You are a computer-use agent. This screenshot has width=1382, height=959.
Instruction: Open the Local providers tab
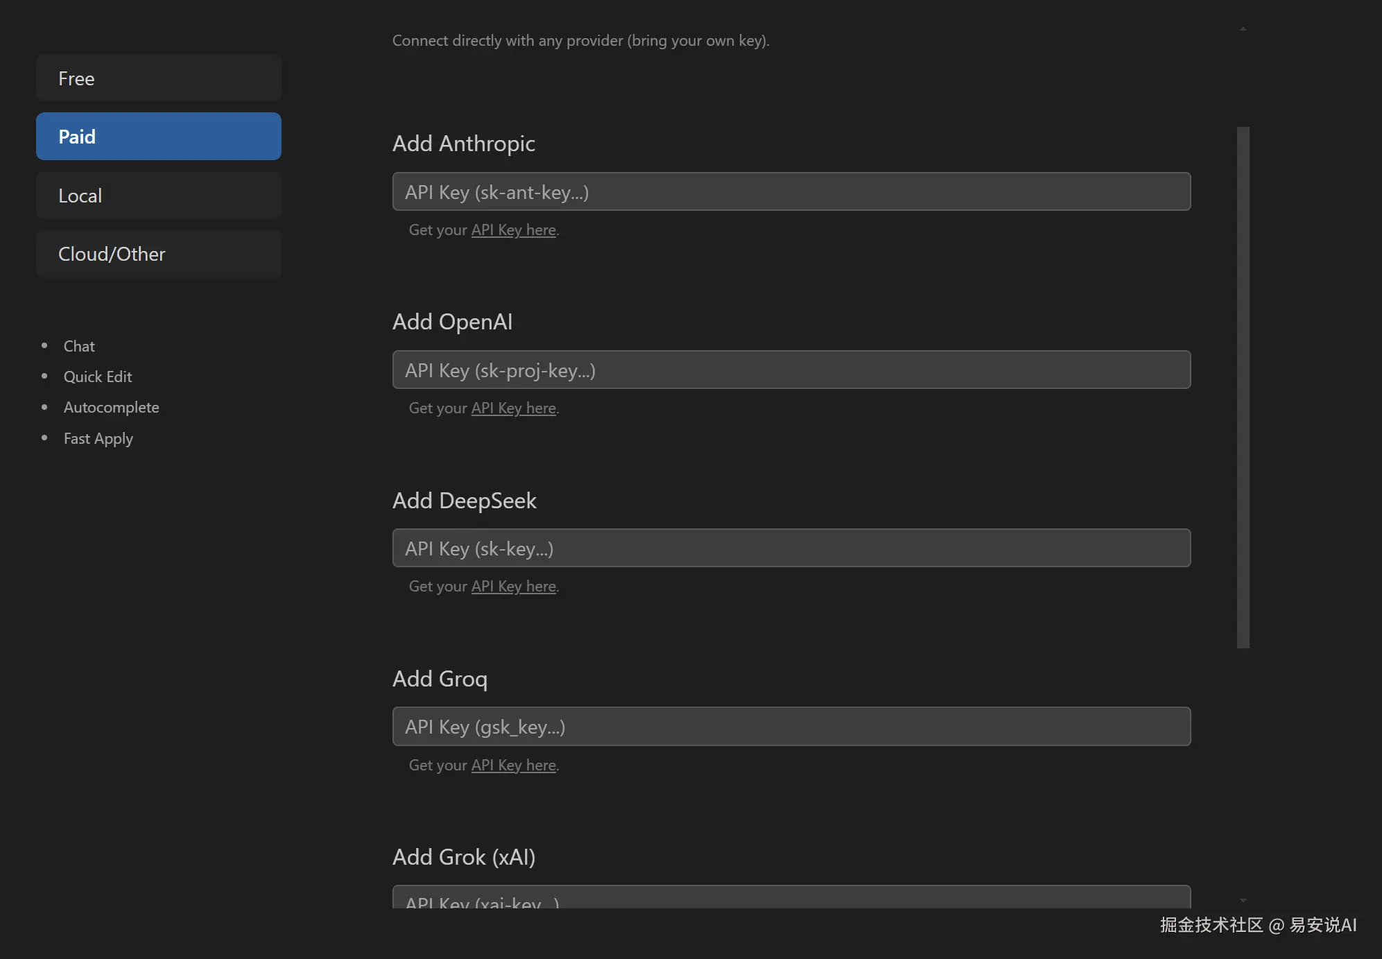click(158, 196)
